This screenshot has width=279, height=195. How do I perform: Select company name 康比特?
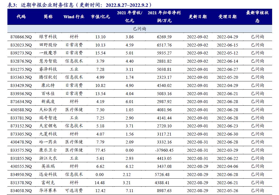(x=48, y=85)
